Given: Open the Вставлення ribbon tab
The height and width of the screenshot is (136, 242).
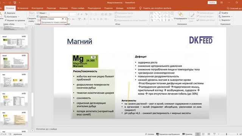Looking at the screenshot, I should click(x=23, y=8).
